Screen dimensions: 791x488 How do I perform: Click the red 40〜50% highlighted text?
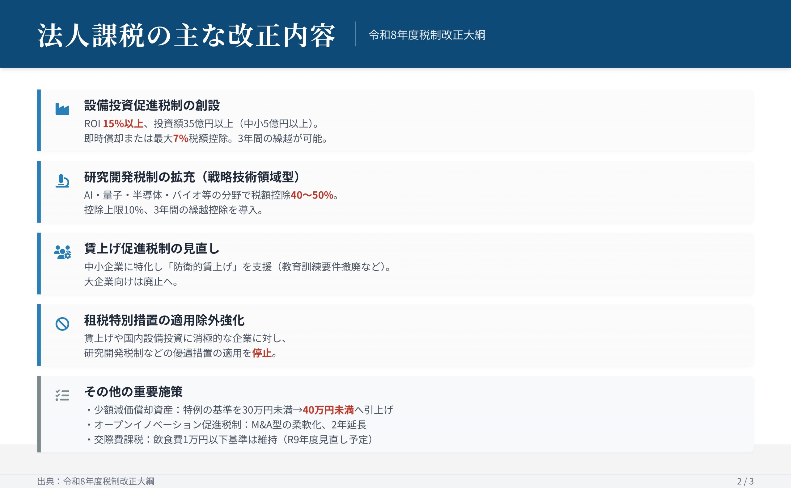(312, 195)
